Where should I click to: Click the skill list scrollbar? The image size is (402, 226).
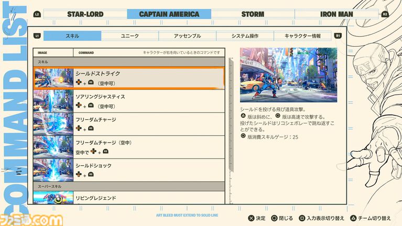click(231, 115)
